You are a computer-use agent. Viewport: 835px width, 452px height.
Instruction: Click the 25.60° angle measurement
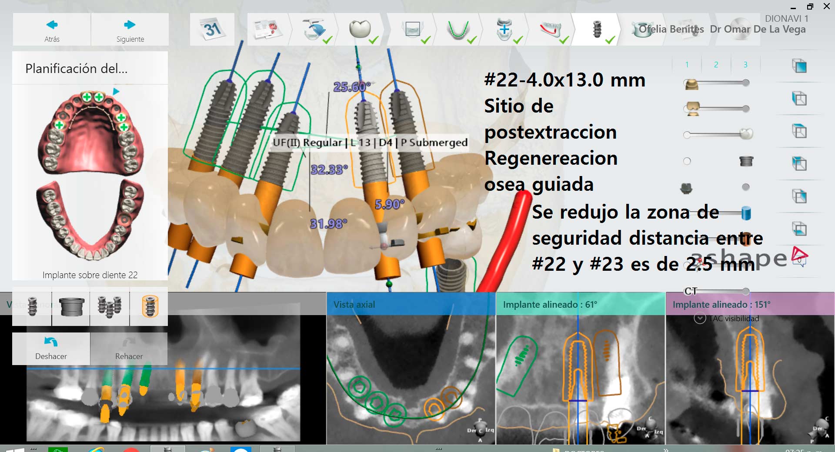352,87
